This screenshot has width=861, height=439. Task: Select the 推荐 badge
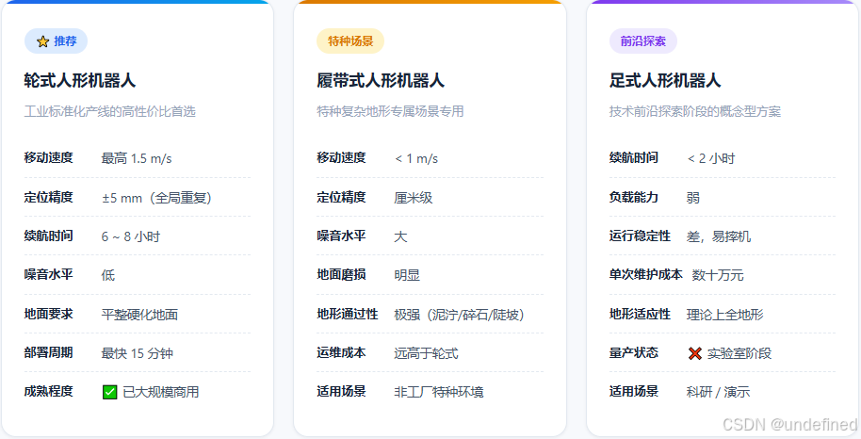pos(56,41)
